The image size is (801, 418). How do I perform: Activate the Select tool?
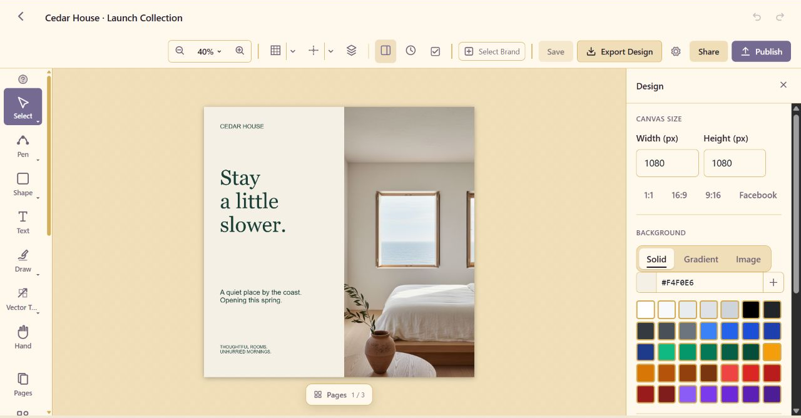coord(23,106)
